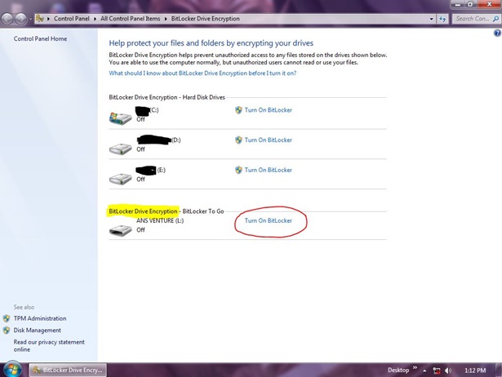Viewport: 502px width, 377px height.
Task: Select All Control Panel Items breadcrumb
Action: click(131, 19)
